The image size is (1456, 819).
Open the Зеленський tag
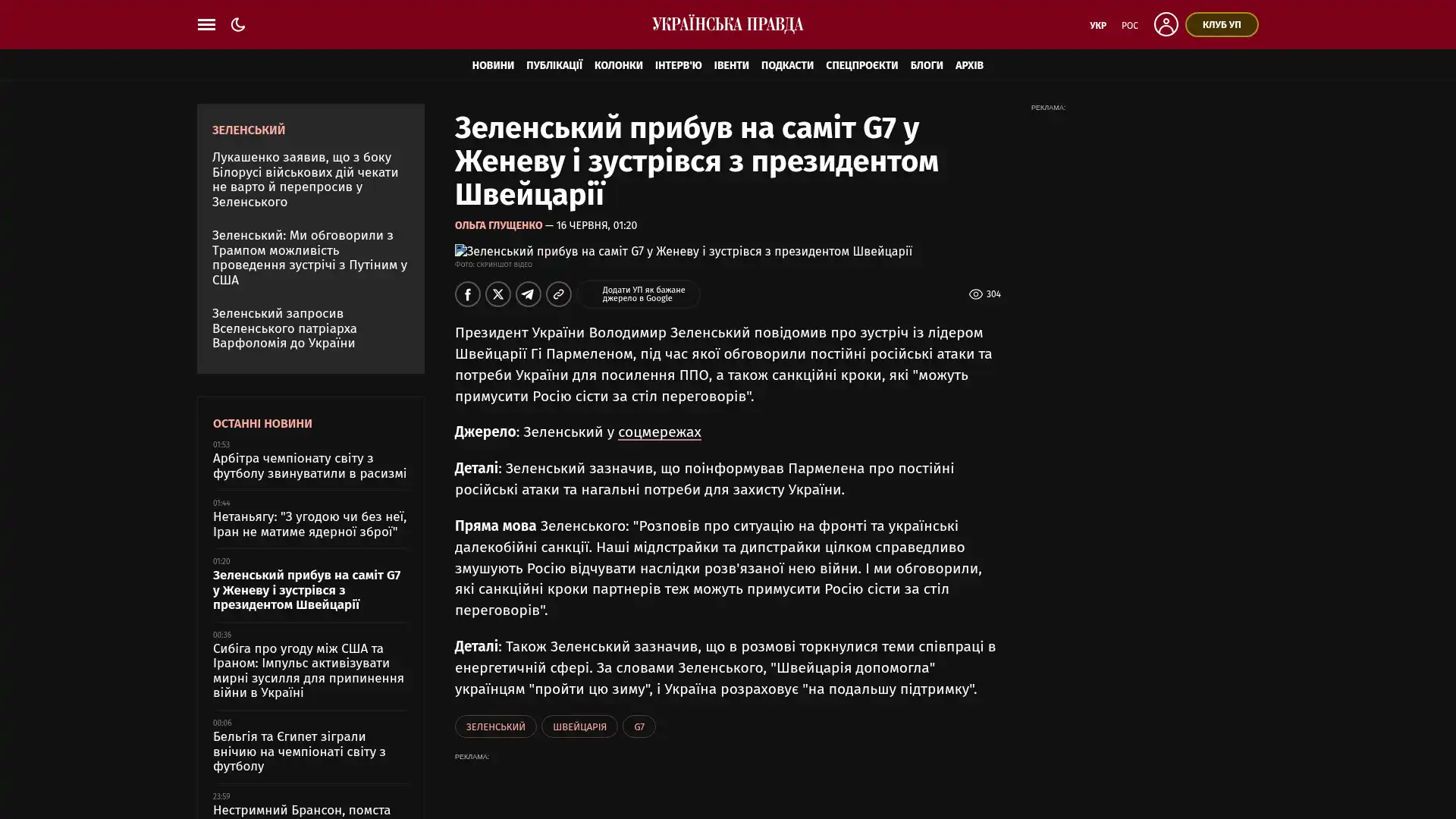click(x=495, y=726)
